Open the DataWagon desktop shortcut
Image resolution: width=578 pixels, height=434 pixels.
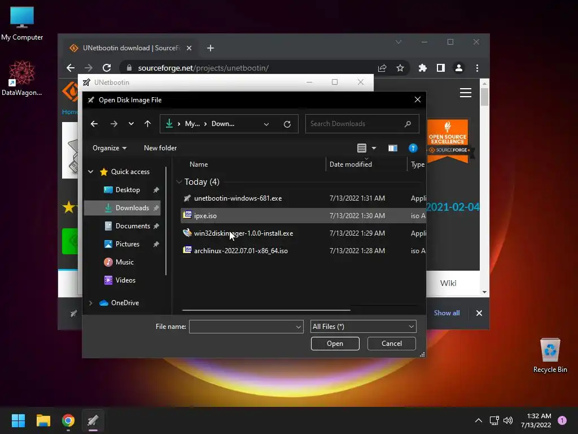pyautogui.click(x=22, y=78)
